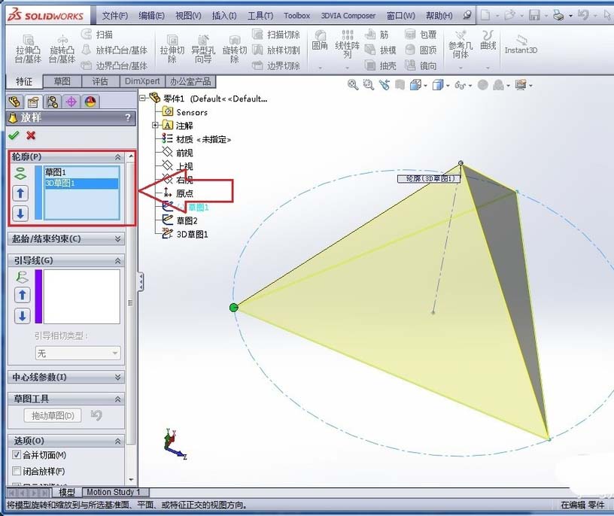Open the Reference Geometry dropdown arrow
Image resolution: width=614 pixels, height=516 pixels.
(460, 66)
